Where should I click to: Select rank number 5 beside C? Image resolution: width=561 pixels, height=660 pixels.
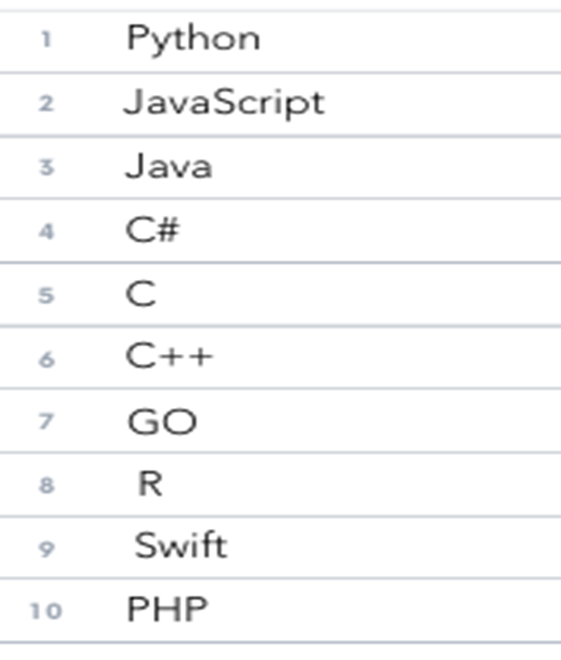coord(46,295)
